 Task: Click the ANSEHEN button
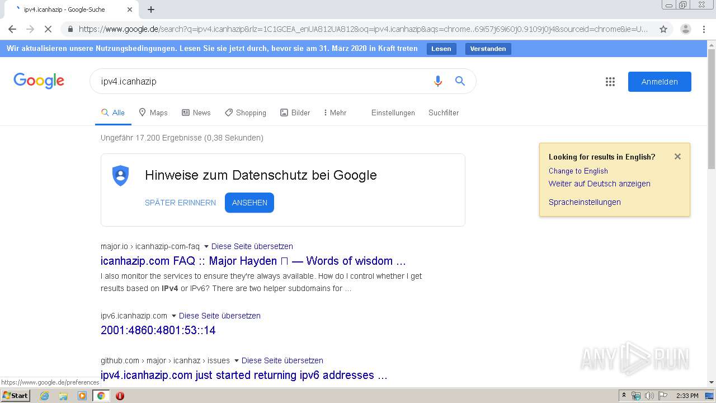[x=249, y=203]
